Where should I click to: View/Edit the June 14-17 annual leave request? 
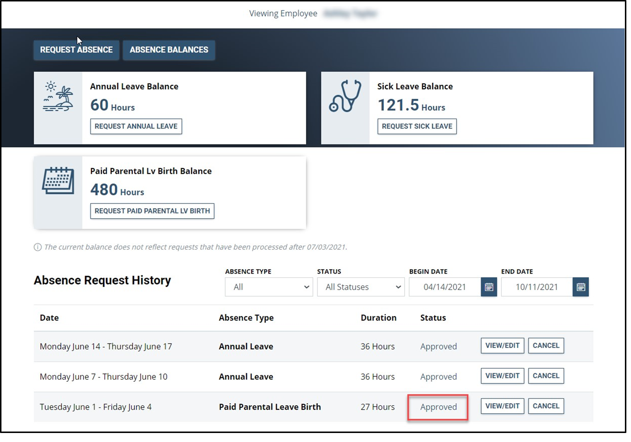click(502, 346)
